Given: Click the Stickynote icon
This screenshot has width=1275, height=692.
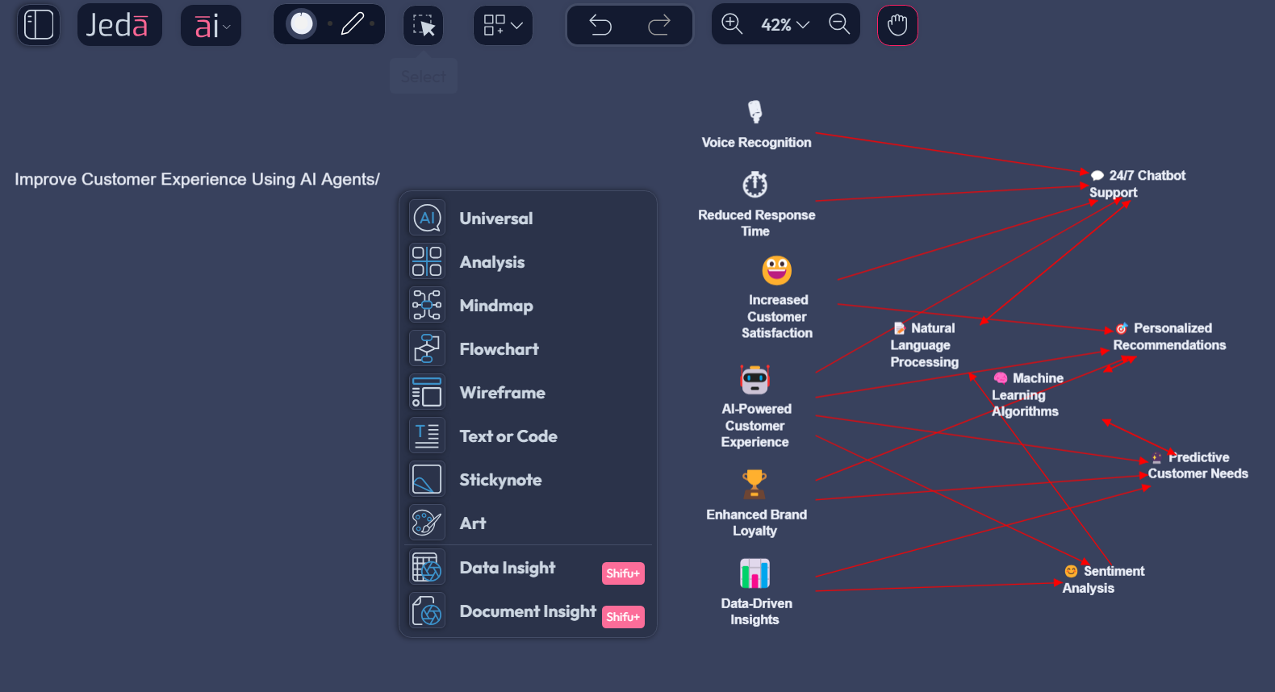Looking at the screenshot, I should tap(427, 479).
